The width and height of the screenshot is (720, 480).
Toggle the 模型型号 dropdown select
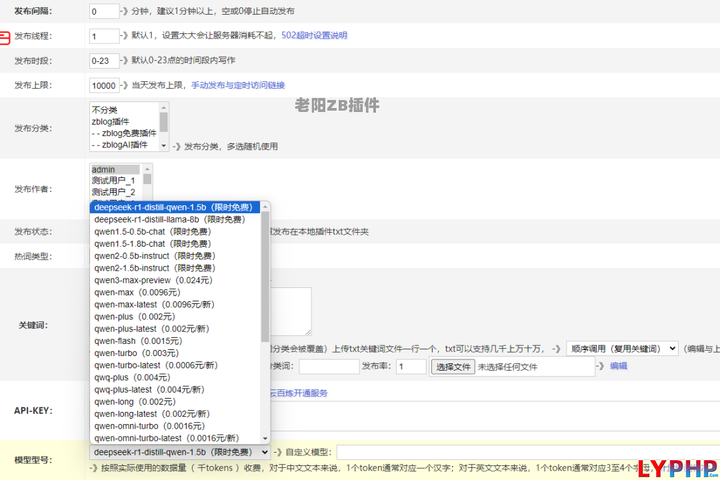[x=179, y=453]
